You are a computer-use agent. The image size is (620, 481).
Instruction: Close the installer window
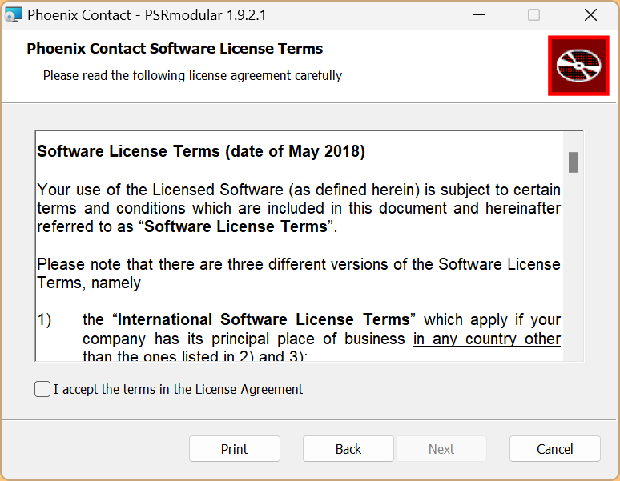coord(590,15)
